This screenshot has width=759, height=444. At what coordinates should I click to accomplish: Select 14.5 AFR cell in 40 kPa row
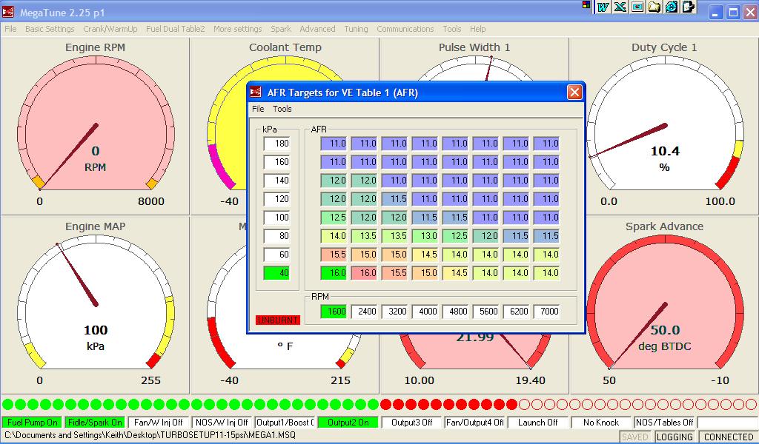click(456, 273)
